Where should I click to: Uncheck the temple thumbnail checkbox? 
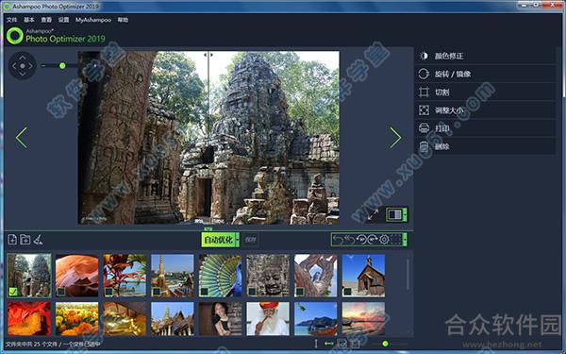[x=13, y=291]
